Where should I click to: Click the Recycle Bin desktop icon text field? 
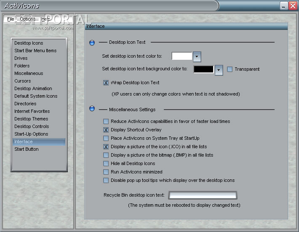tap(203, 195)
